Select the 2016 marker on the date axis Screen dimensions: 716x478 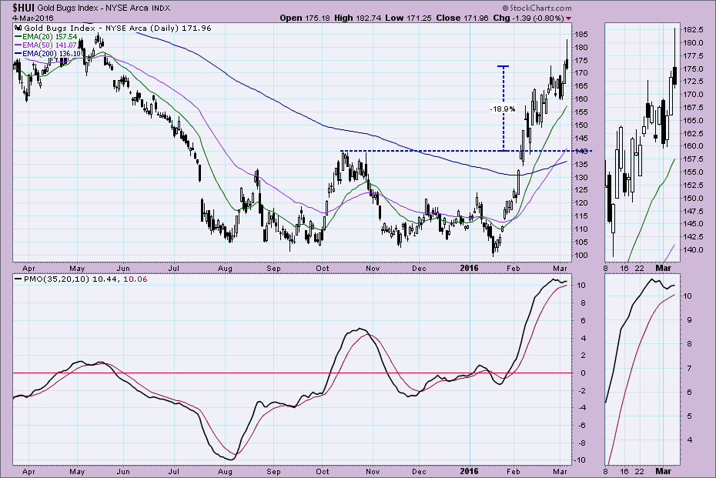point(470,269)
